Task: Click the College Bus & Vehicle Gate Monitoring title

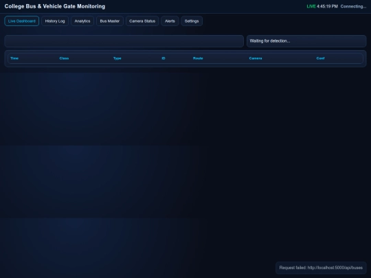Action: (55, 6)
